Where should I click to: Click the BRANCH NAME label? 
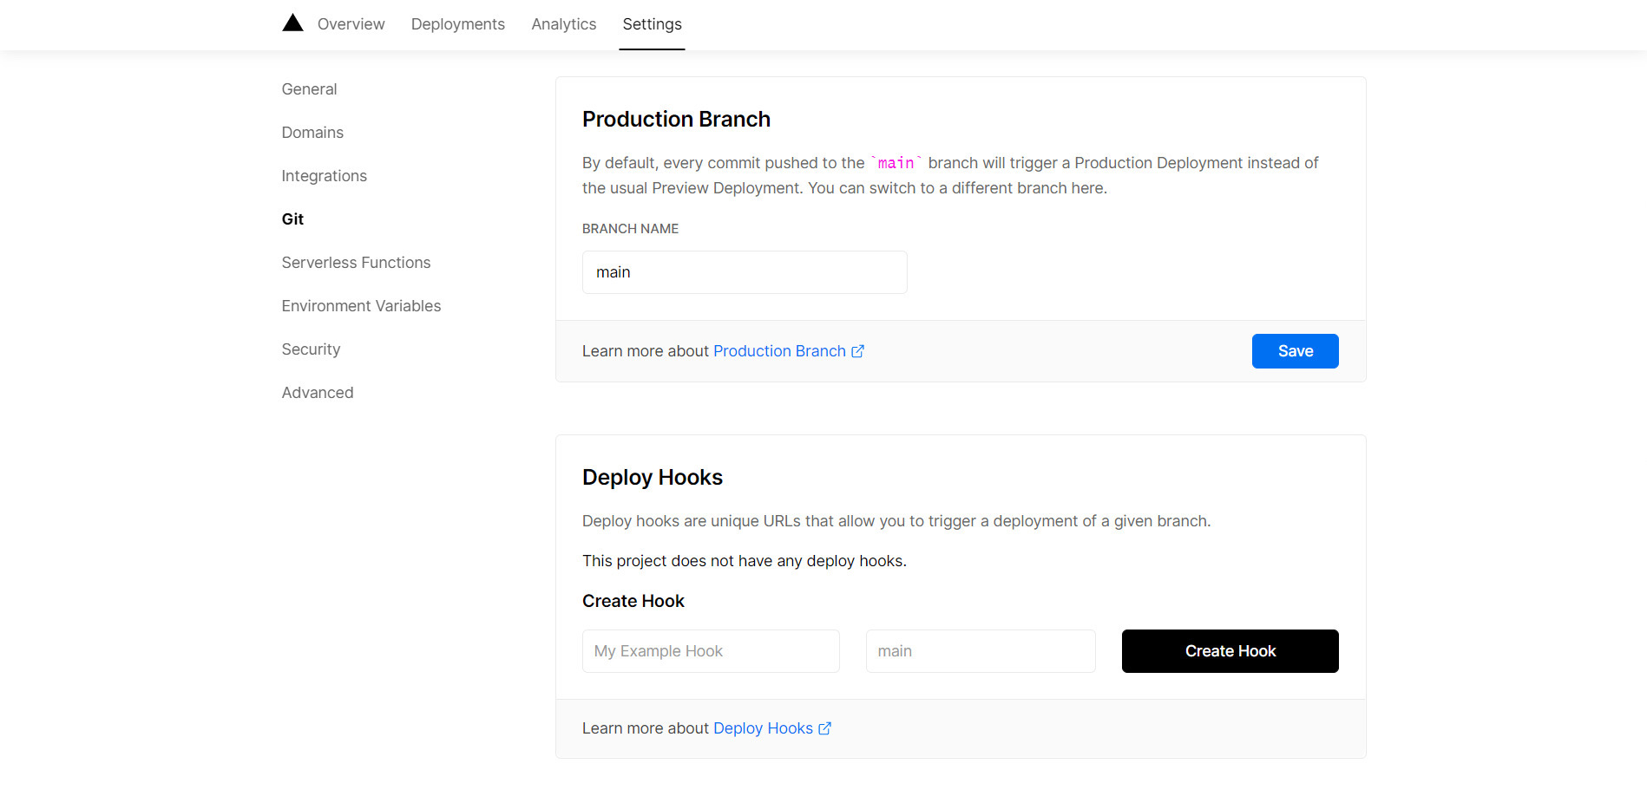click(x=630, y=229)
